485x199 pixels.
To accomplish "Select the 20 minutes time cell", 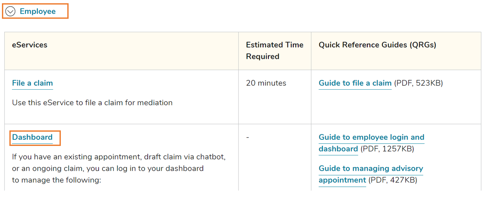I will click(266, 83).
